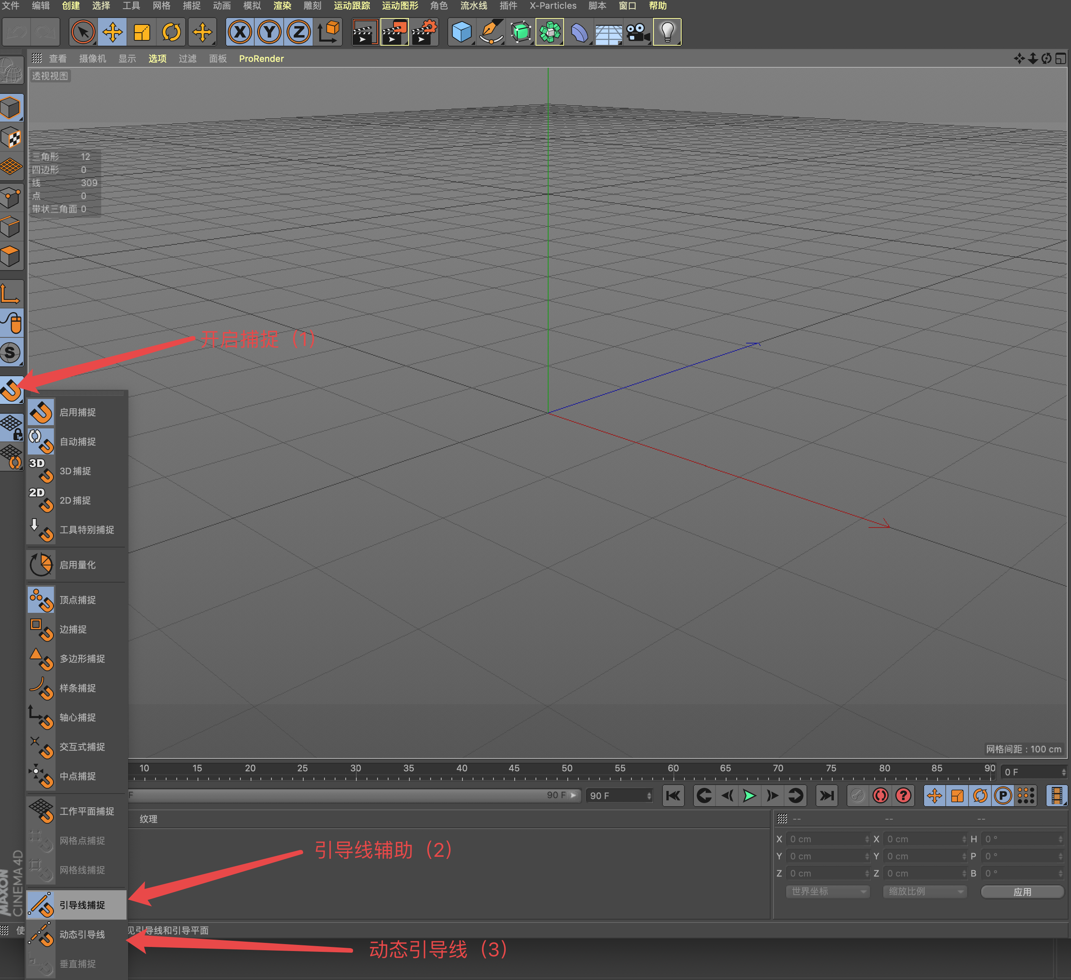Toggle 动态引导线 dynamic guides
Viewport: 1071px width, 980px height.
coord(76,934)
